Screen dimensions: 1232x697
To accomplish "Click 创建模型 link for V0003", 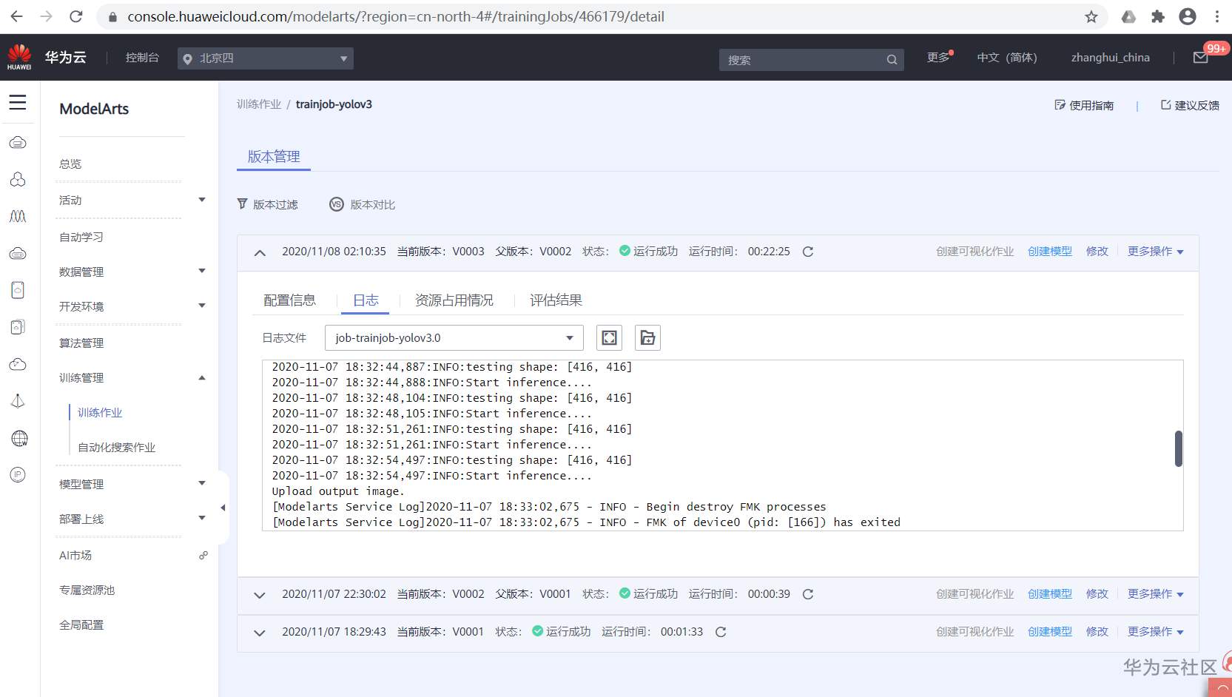I will (1050, 252).
